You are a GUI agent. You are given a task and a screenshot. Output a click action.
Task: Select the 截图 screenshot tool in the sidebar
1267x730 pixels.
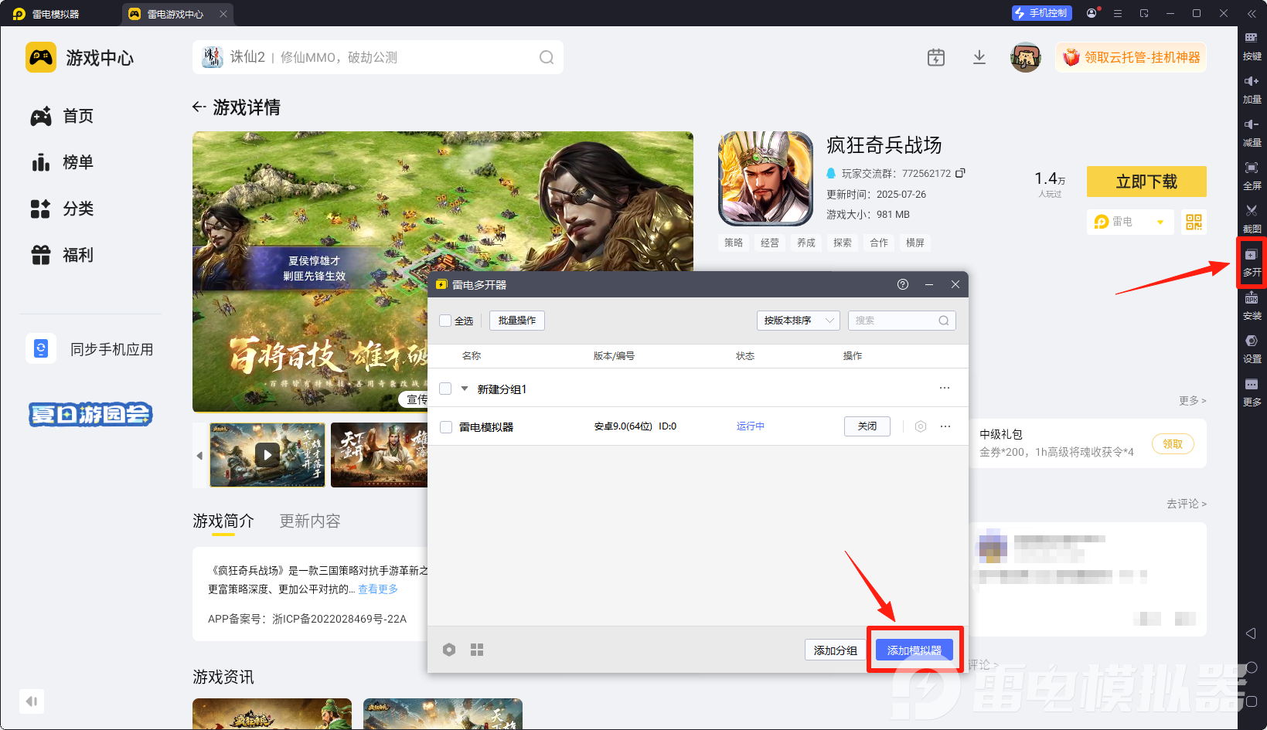click(x=1251, y=216)
